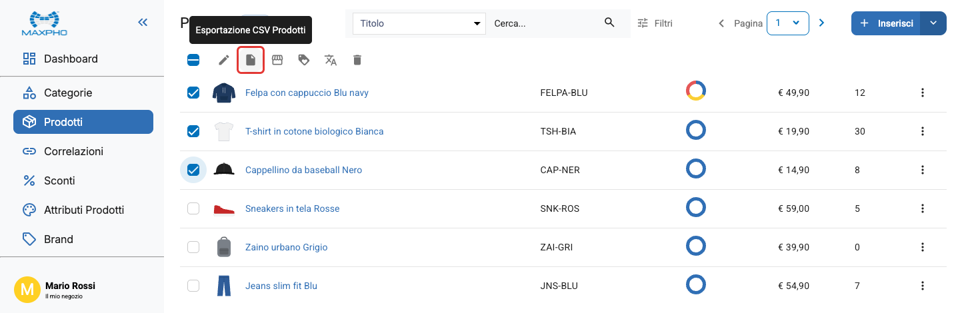Viewport: 960px width, 313px height.
Task: Click the black cap thumbnail
Action: coord(224,169)
